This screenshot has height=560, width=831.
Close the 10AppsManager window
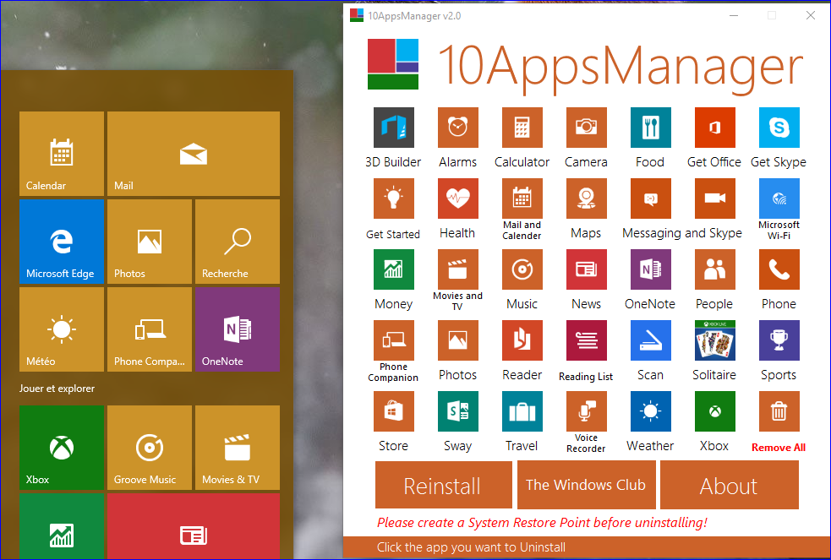point(811,16)
